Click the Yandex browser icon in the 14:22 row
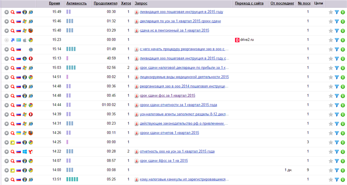This screenshot has width=347, height=185. [31, 152]
